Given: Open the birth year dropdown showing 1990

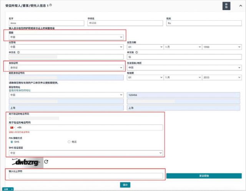Looking at the screenshot, I should [x=221, y=47].
